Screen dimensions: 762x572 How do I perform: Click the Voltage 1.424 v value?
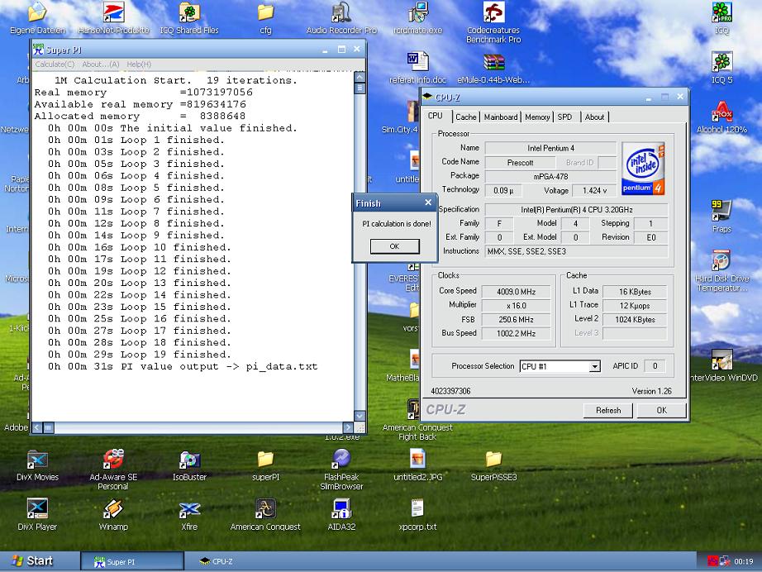pyautogui.click(x=594, y=190)
